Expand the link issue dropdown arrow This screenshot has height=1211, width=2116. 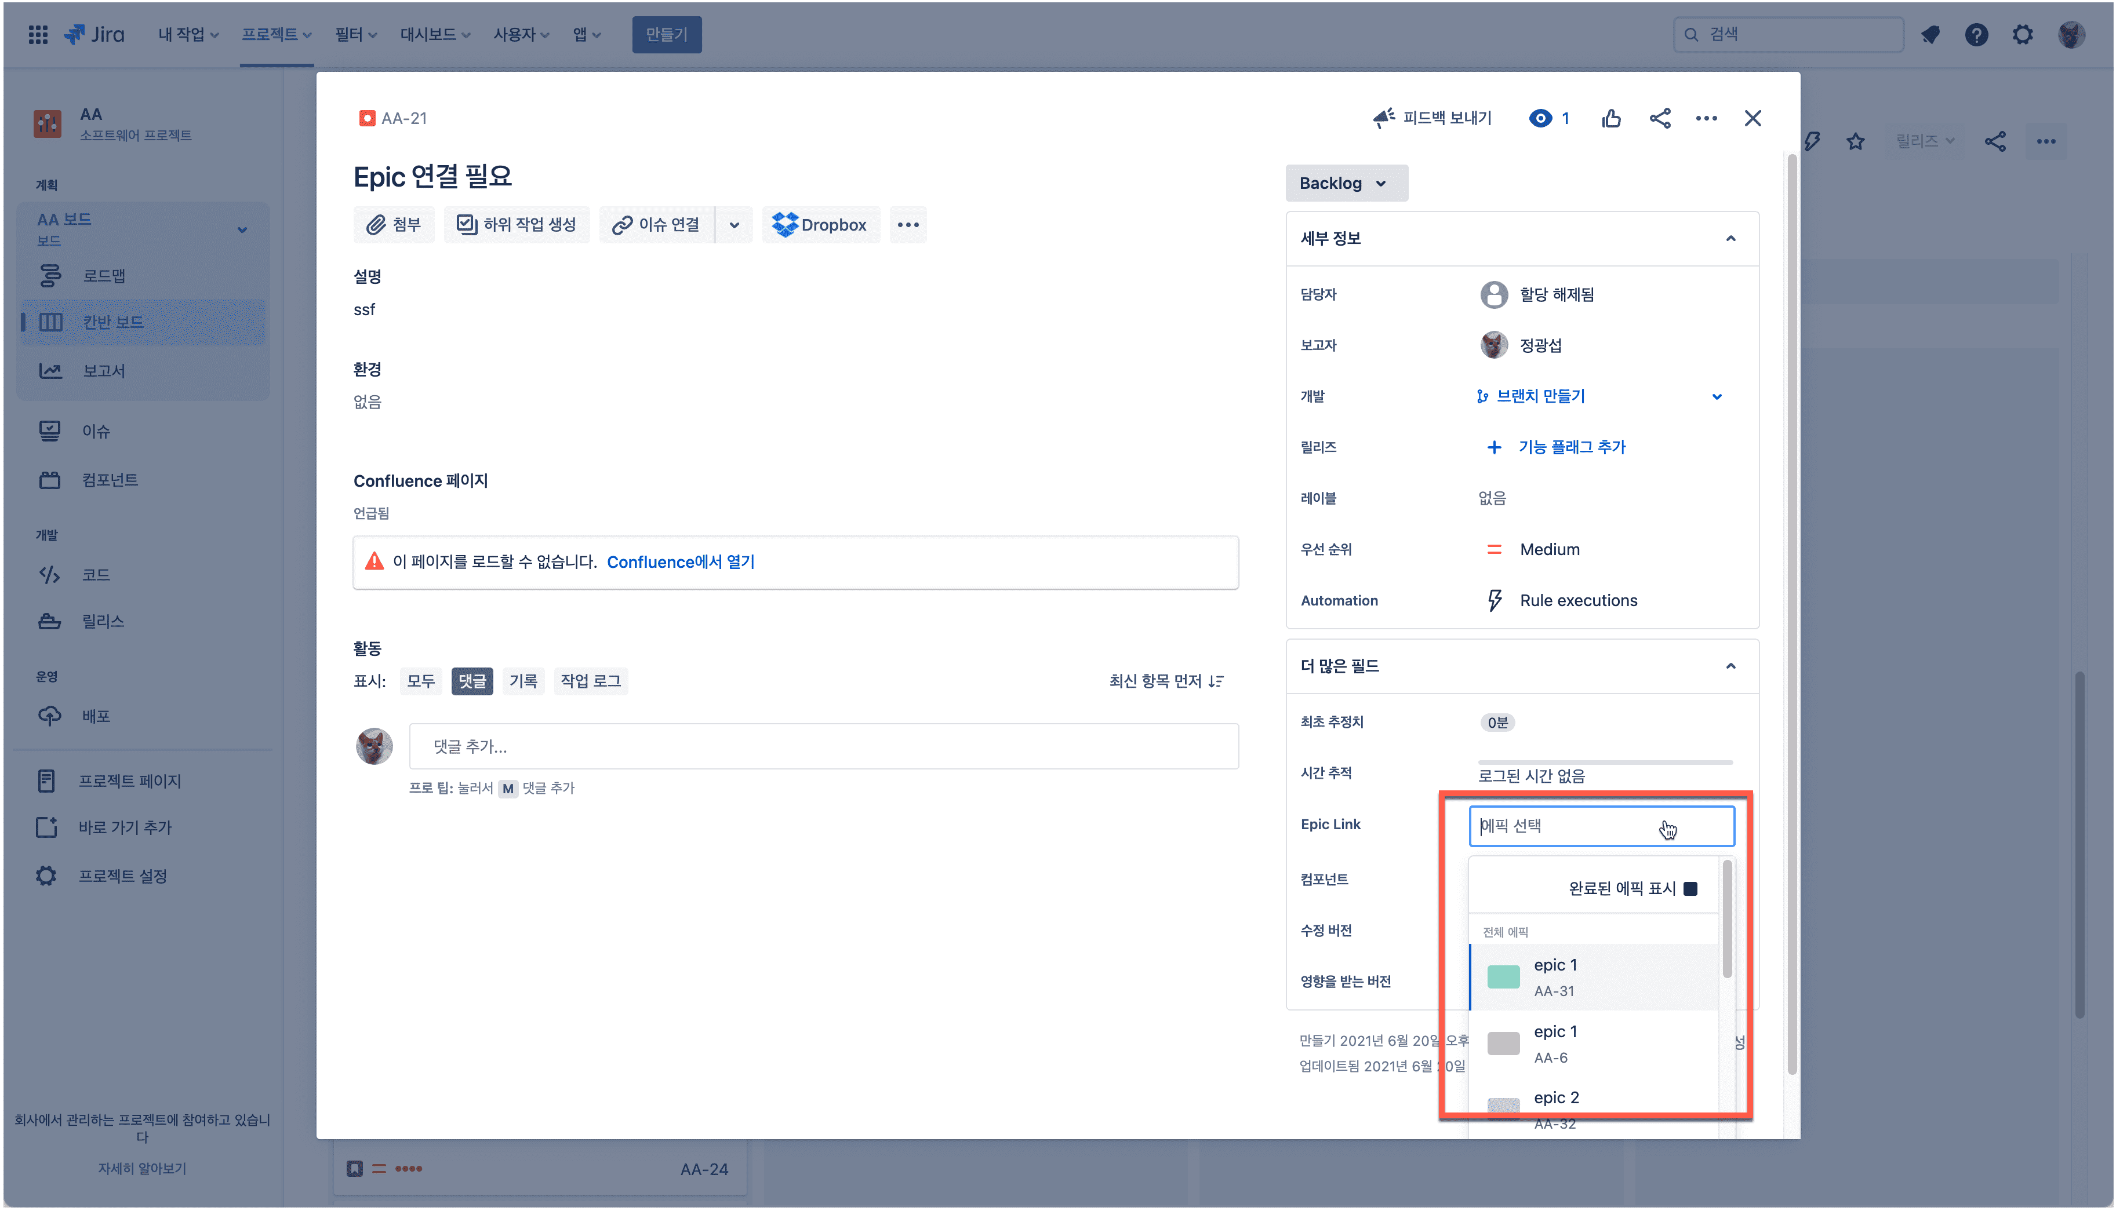coord(734,225)
